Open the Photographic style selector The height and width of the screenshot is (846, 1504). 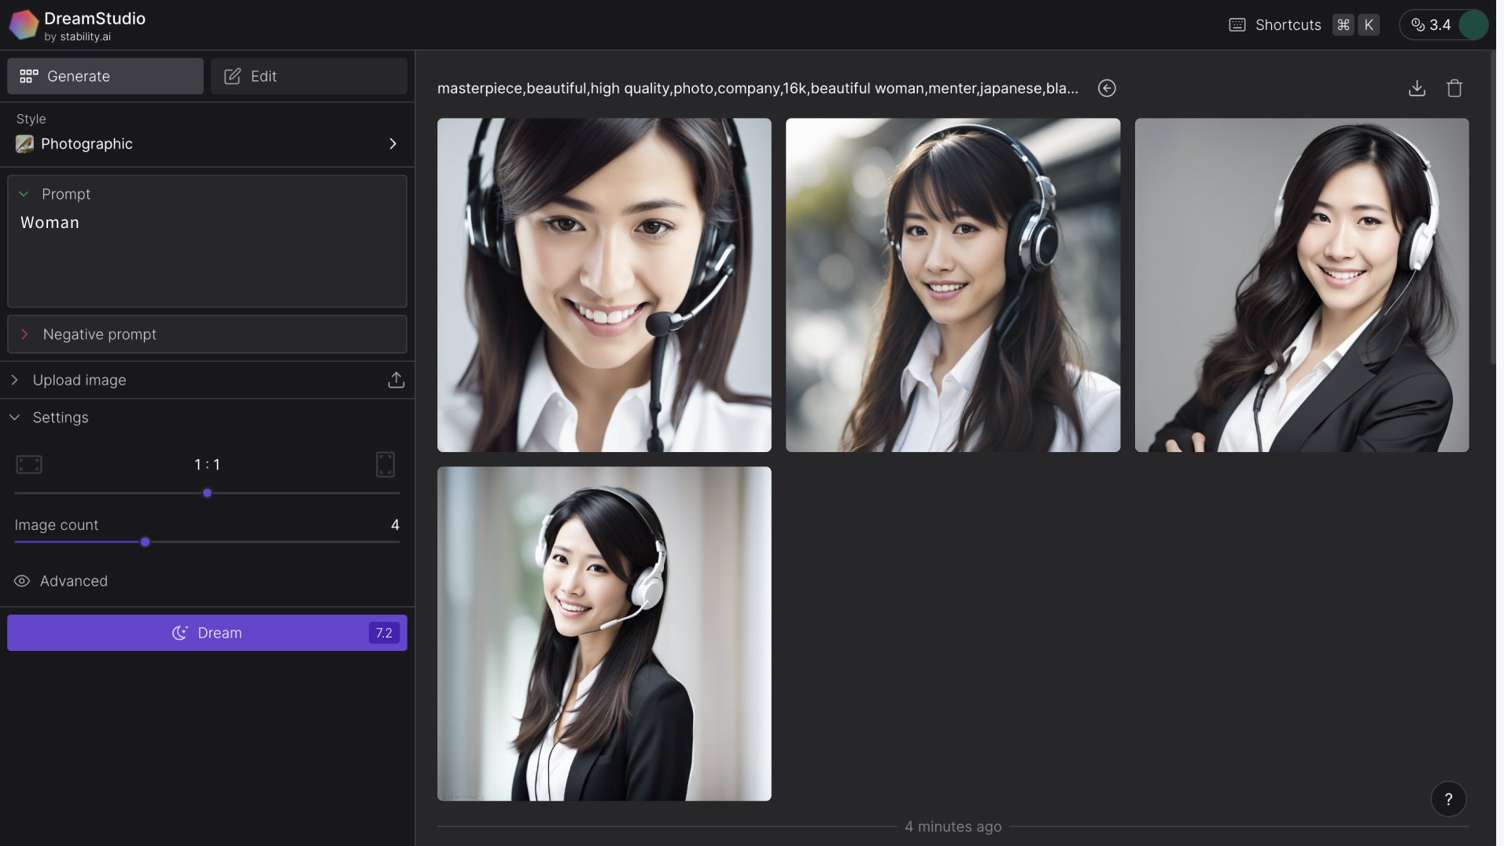(207, 144)
